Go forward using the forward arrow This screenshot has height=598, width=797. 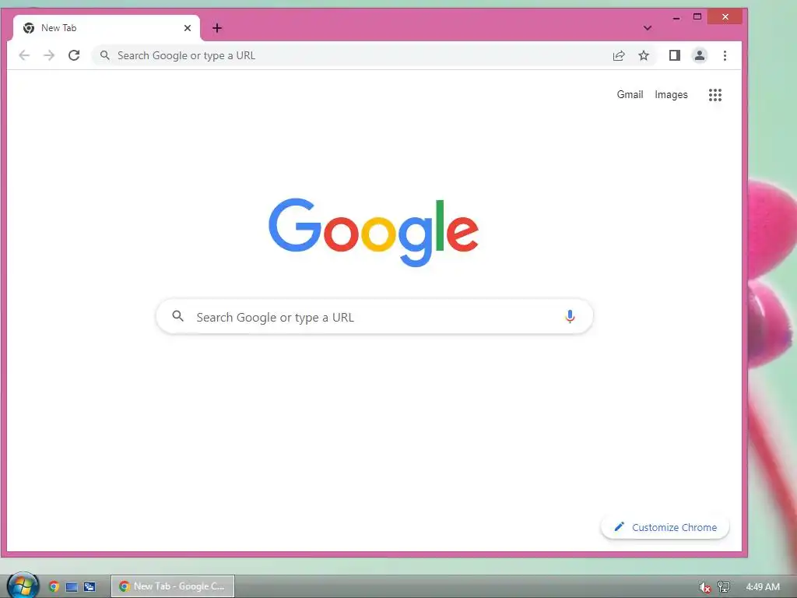click(x=49, y=55)
